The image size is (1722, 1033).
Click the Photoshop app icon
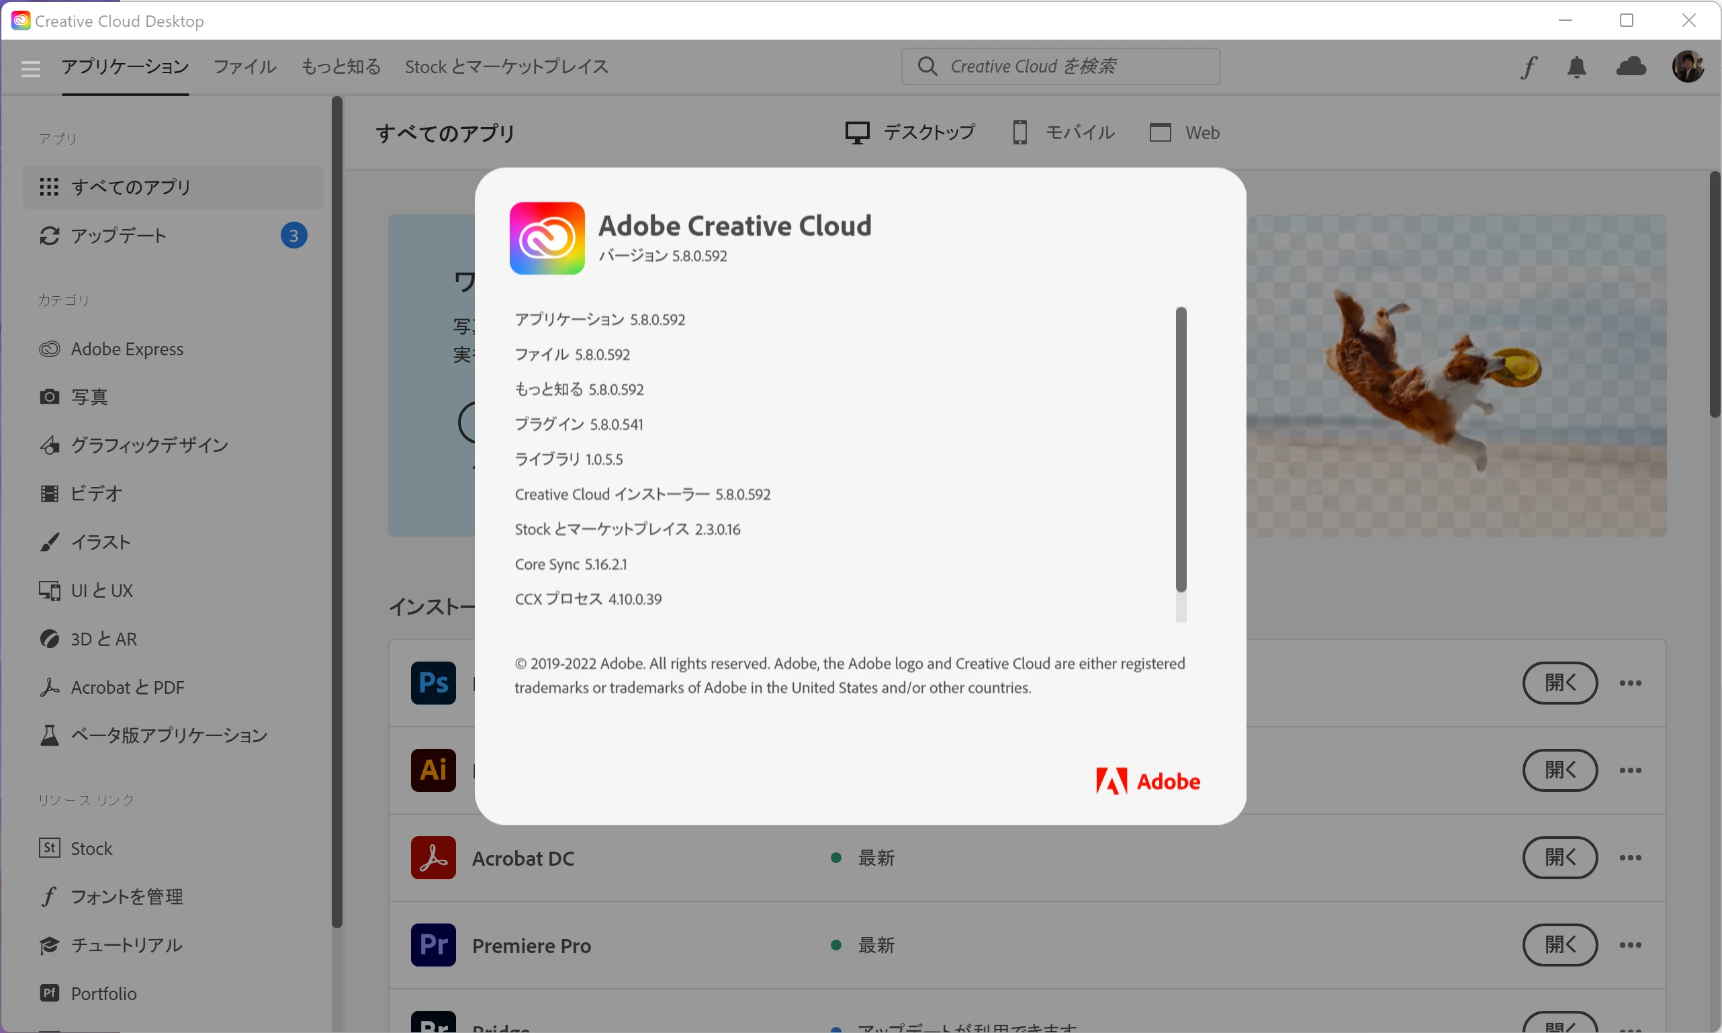[433, 683]
